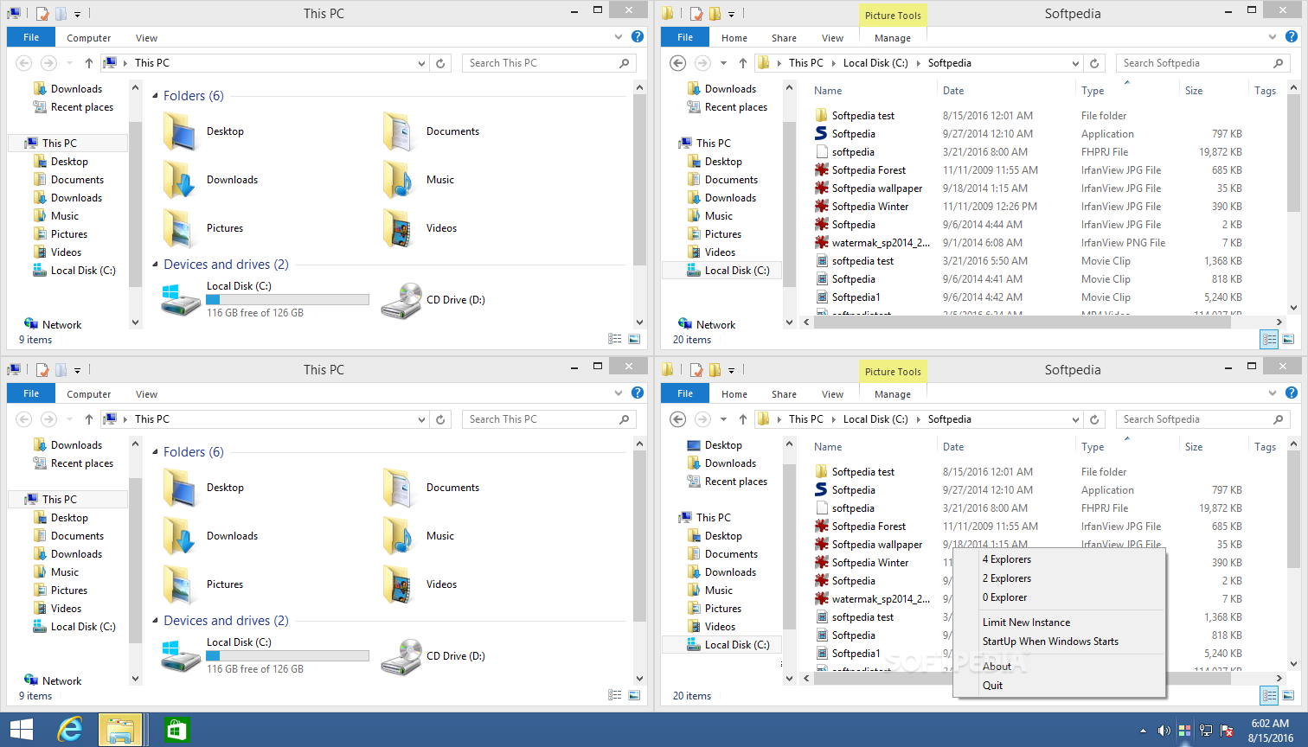Open File Explorer taskbar button
Screen dimensions: 1308x747
click(120, 730)
